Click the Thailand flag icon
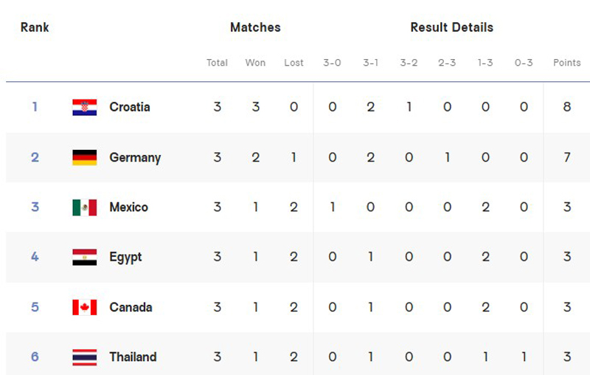Image resolution: width=590 pixels, height=375 pixels. (x=85, y=357)
